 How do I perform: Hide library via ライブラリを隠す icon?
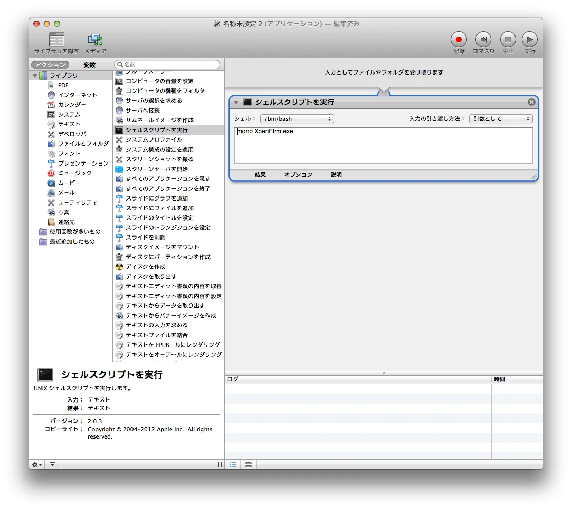56,40
